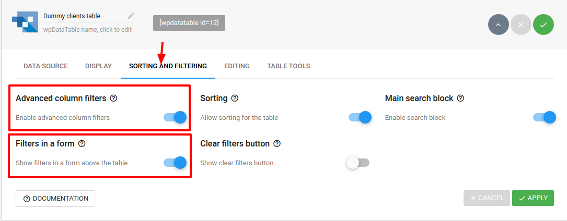This screenshot has width=567, height=221.
Task: Open the Documentation button
Action: (55, 199)
